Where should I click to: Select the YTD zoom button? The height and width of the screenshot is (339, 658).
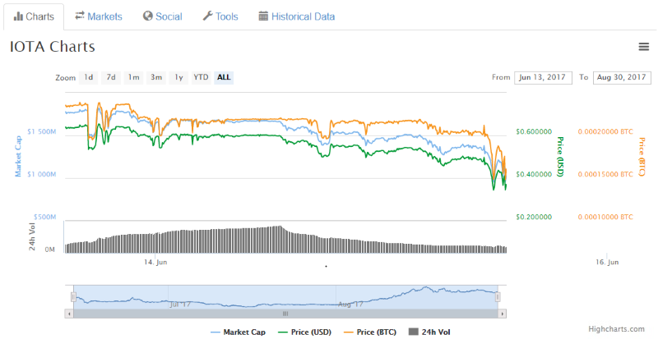(201, 77)
